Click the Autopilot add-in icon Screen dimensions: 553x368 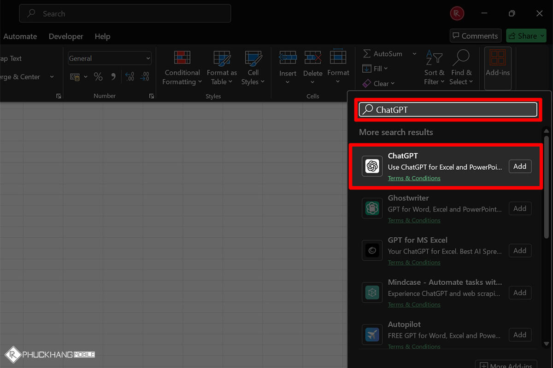point(372,335)
